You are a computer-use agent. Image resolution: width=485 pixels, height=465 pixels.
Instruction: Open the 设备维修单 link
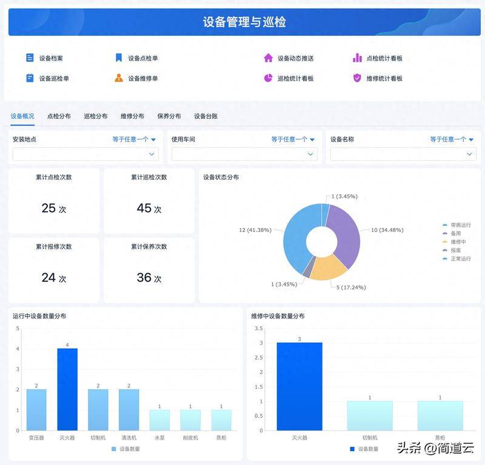[142, 78]
